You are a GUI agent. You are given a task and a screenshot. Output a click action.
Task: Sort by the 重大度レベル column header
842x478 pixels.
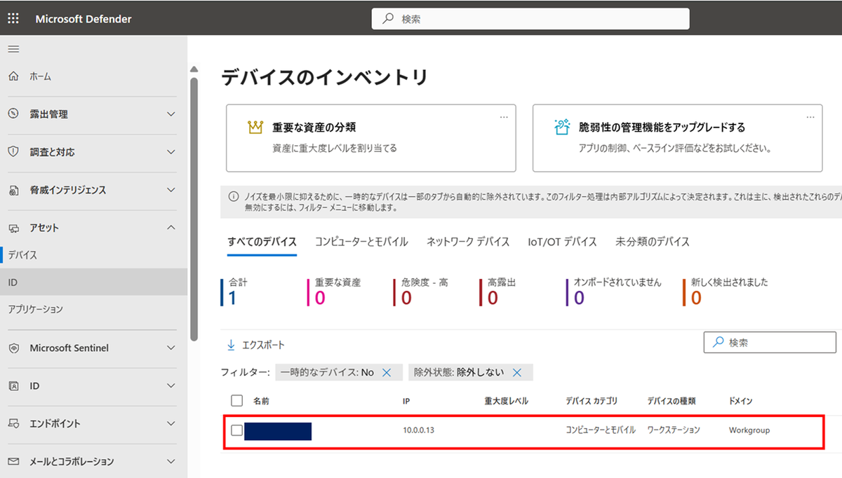pos(506,401)
